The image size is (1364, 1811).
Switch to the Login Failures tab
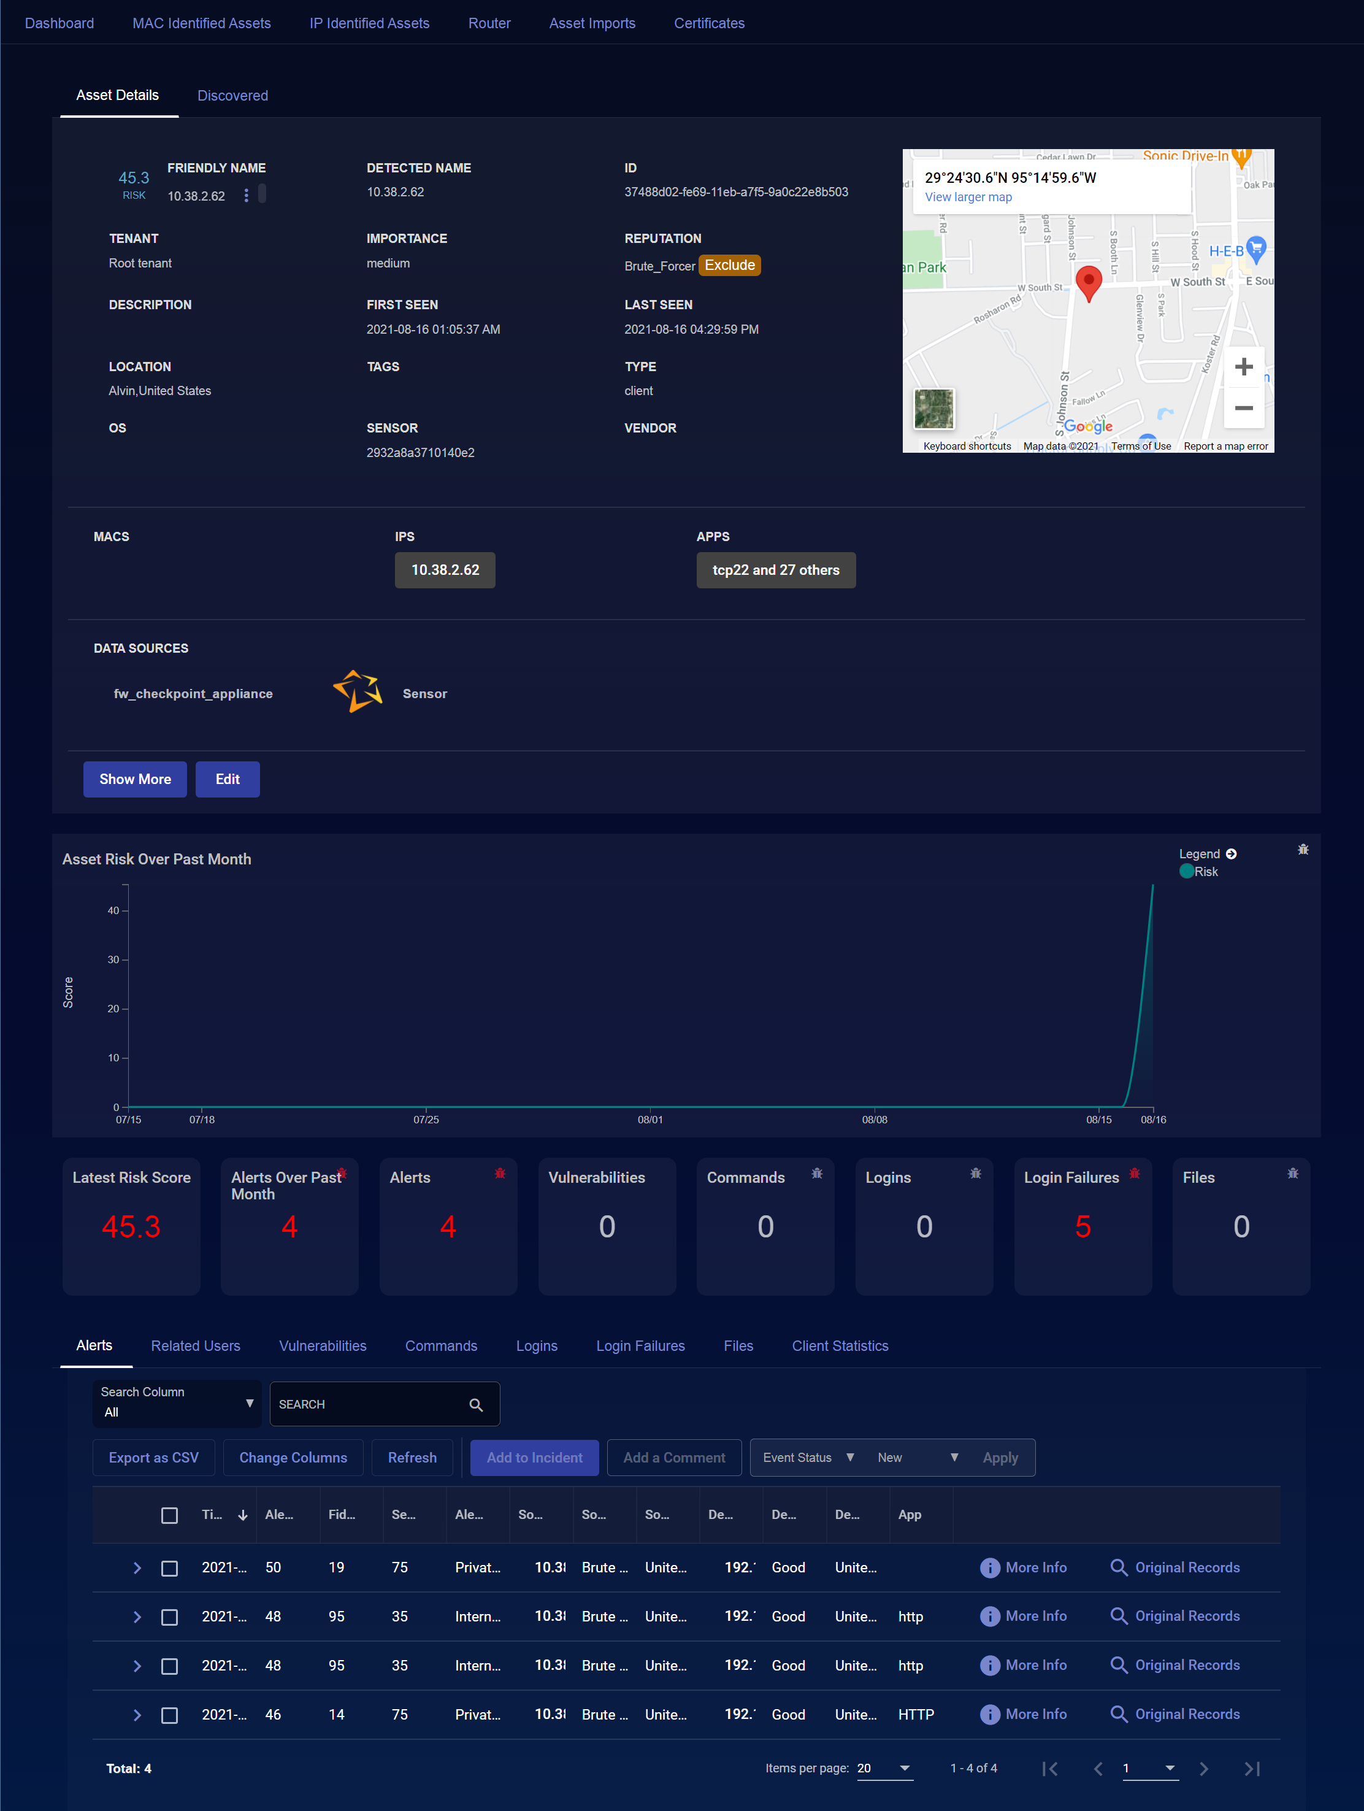640,1346
